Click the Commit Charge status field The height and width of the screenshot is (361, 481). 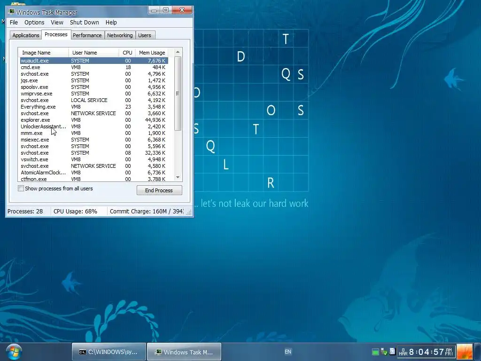[x=147, y=212]
